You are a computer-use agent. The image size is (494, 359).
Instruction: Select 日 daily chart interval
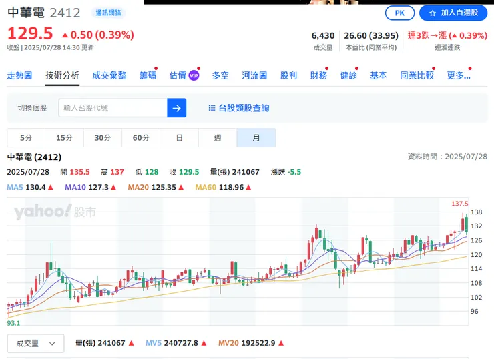coord(180,138)
